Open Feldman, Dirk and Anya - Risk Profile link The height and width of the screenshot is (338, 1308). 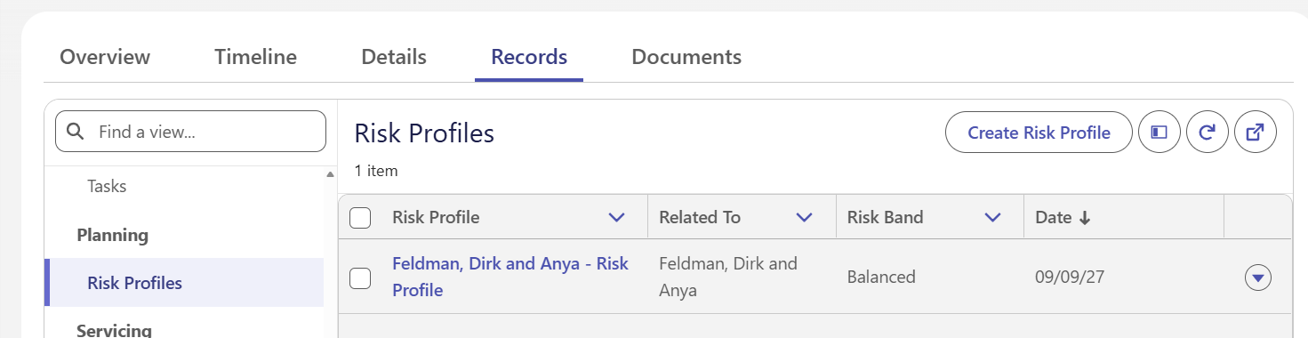[x=510, y=277]
